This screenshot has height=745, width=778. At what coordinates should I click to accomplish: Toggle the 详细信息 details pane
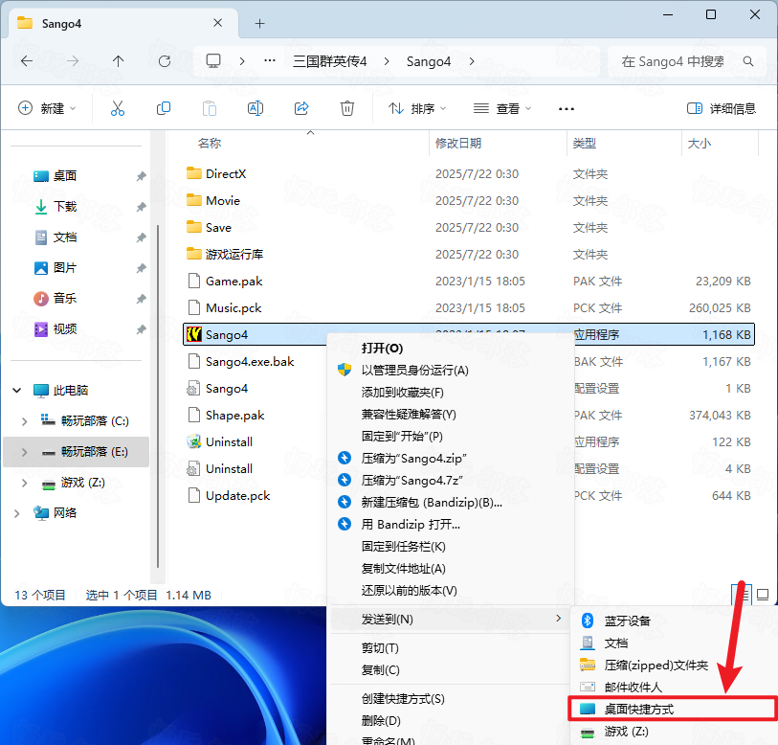(x=722, y=108)
